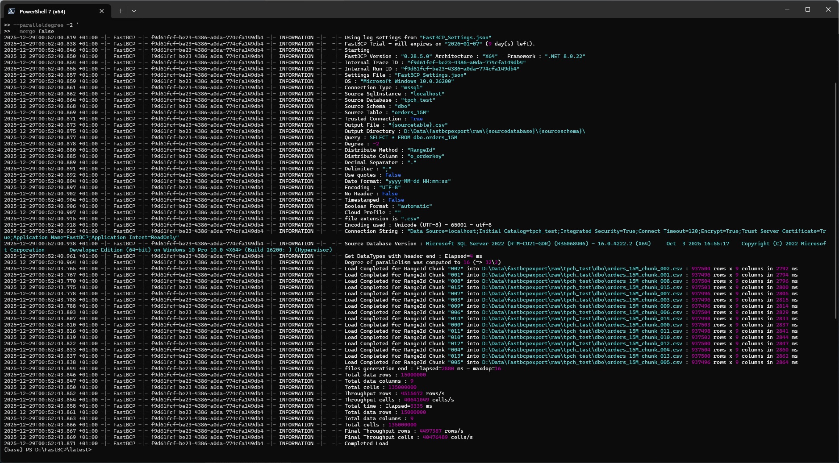
Task: Click the Distribute Column value "o_orderkey"
Action: tap(426, 156)
